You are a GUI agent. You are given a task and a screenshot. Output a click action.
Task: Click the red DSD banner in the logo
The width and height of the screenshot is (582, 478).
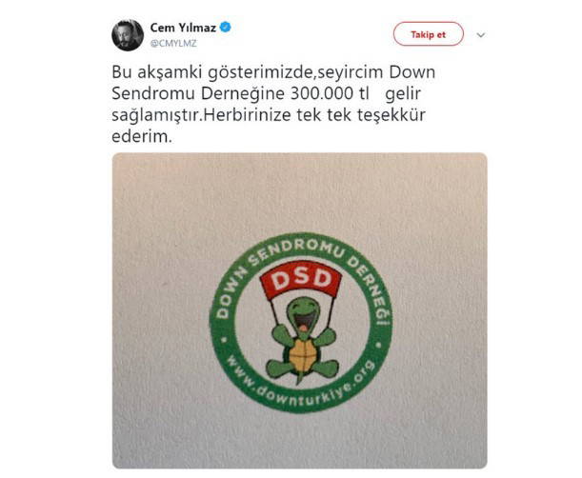click(x=301, y=279)
